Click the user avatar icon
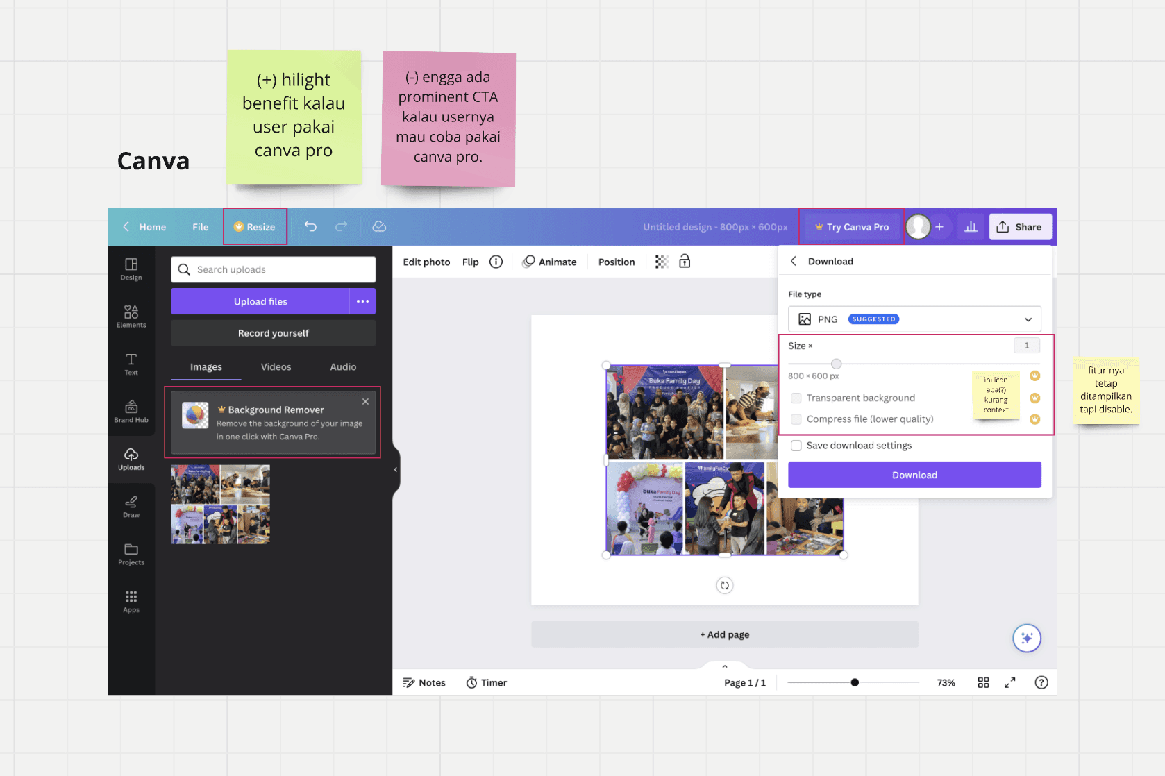Viewport: 1165px width, 776px height. tap(918, 227)
